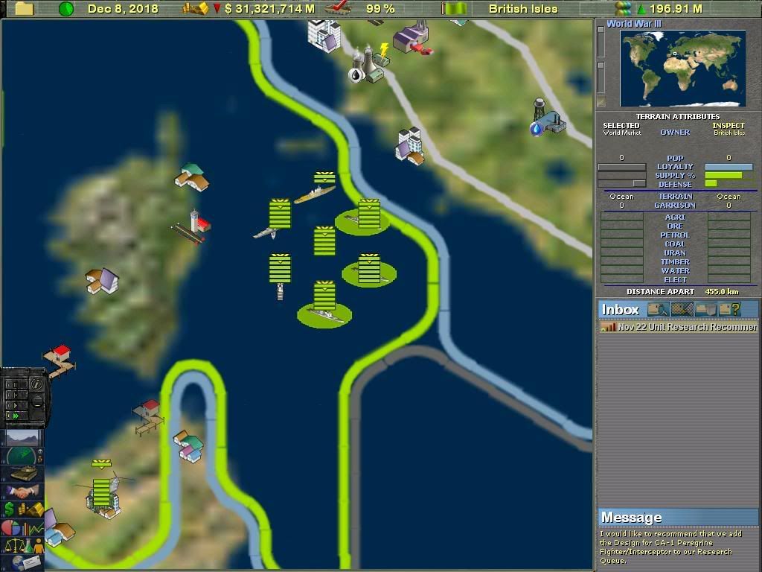Click the green-roofed town on northern island
Screen dimensions: 762x572
(191, 177)
